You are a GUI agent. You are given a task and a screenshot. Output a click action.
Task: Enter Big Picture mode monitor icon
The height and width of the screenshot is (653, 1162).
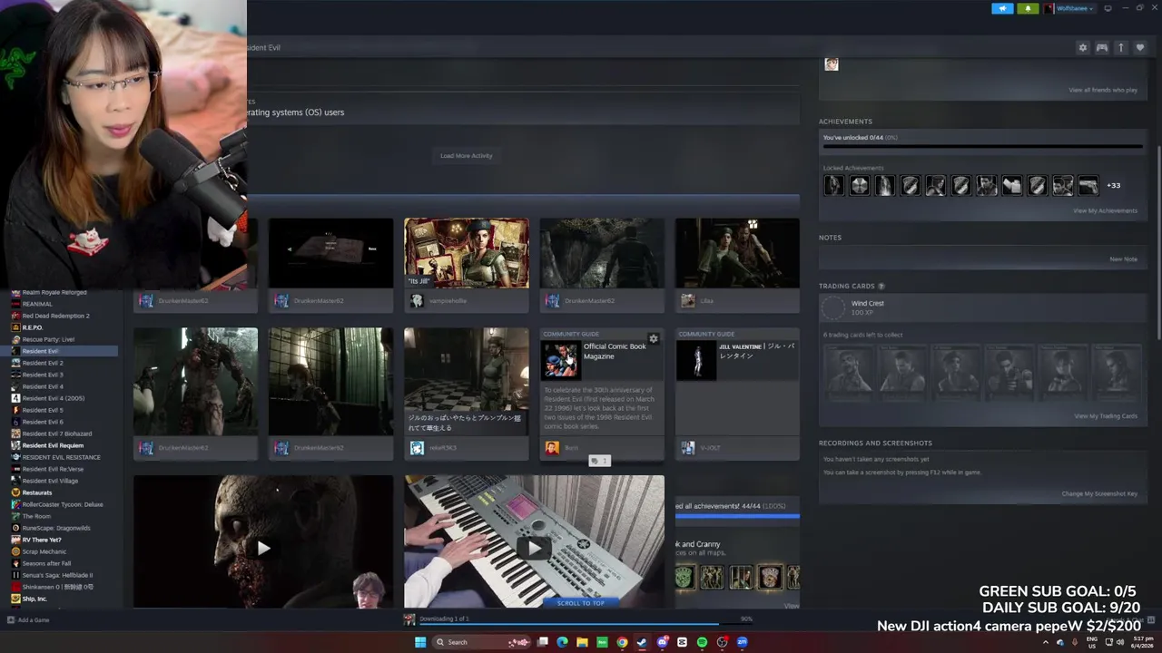pyautogui.click(x=1108, y=8)
